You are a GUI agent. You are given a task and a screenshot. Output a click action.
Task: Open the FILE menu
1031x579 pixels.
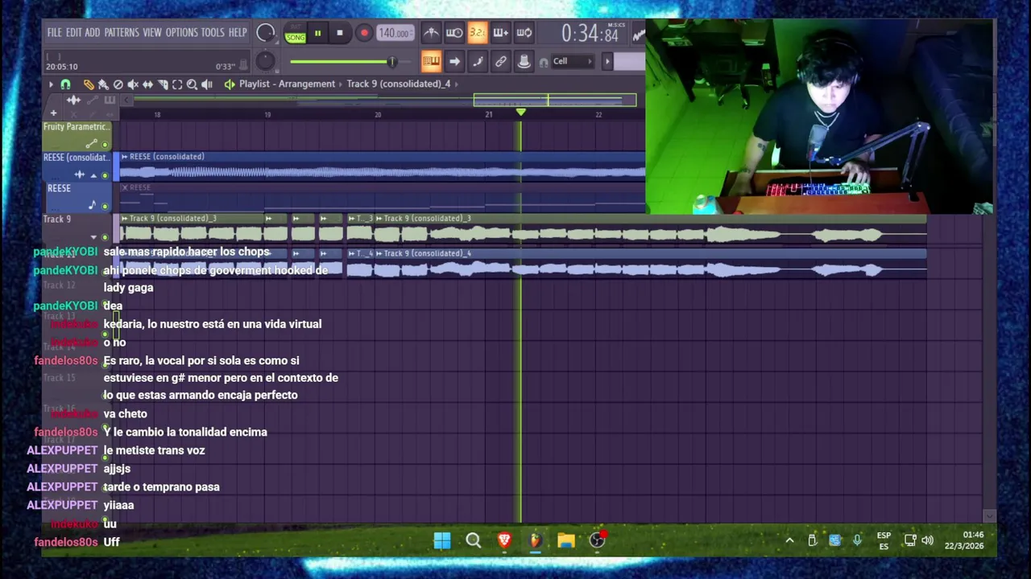tap(54, 33)
